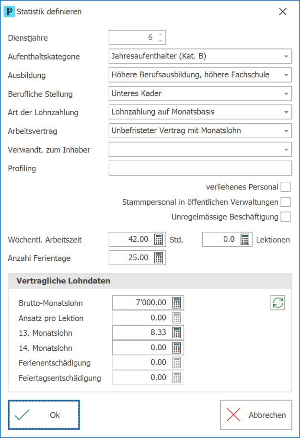Expand Aufenthaltskategorie dropdown
300x438 pixels.
(x=286, y=57)
